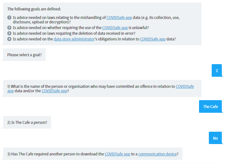
Task: Click goal 3 text about deletion of data
Action: click(74, 33)
